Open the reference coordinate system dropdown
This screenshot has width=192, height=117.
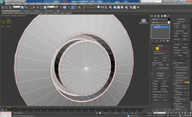(51, 7)
